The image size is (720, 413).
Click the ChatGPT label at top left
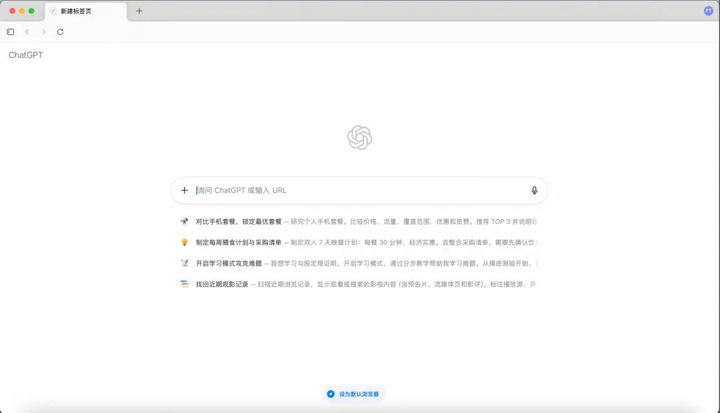tap(26, 55)
